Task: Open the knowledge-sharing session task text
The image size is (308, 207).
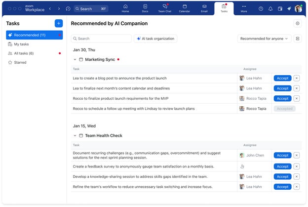Action: pyautogui.click(x=140, y=176)
